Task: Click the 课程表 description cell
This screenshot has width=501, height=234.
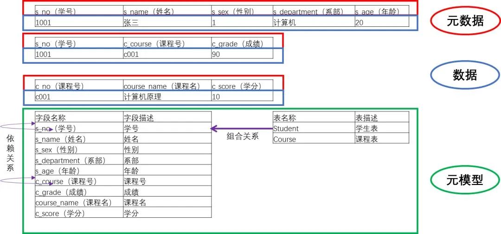Action: pyautogui.click(x=382, y=138)
